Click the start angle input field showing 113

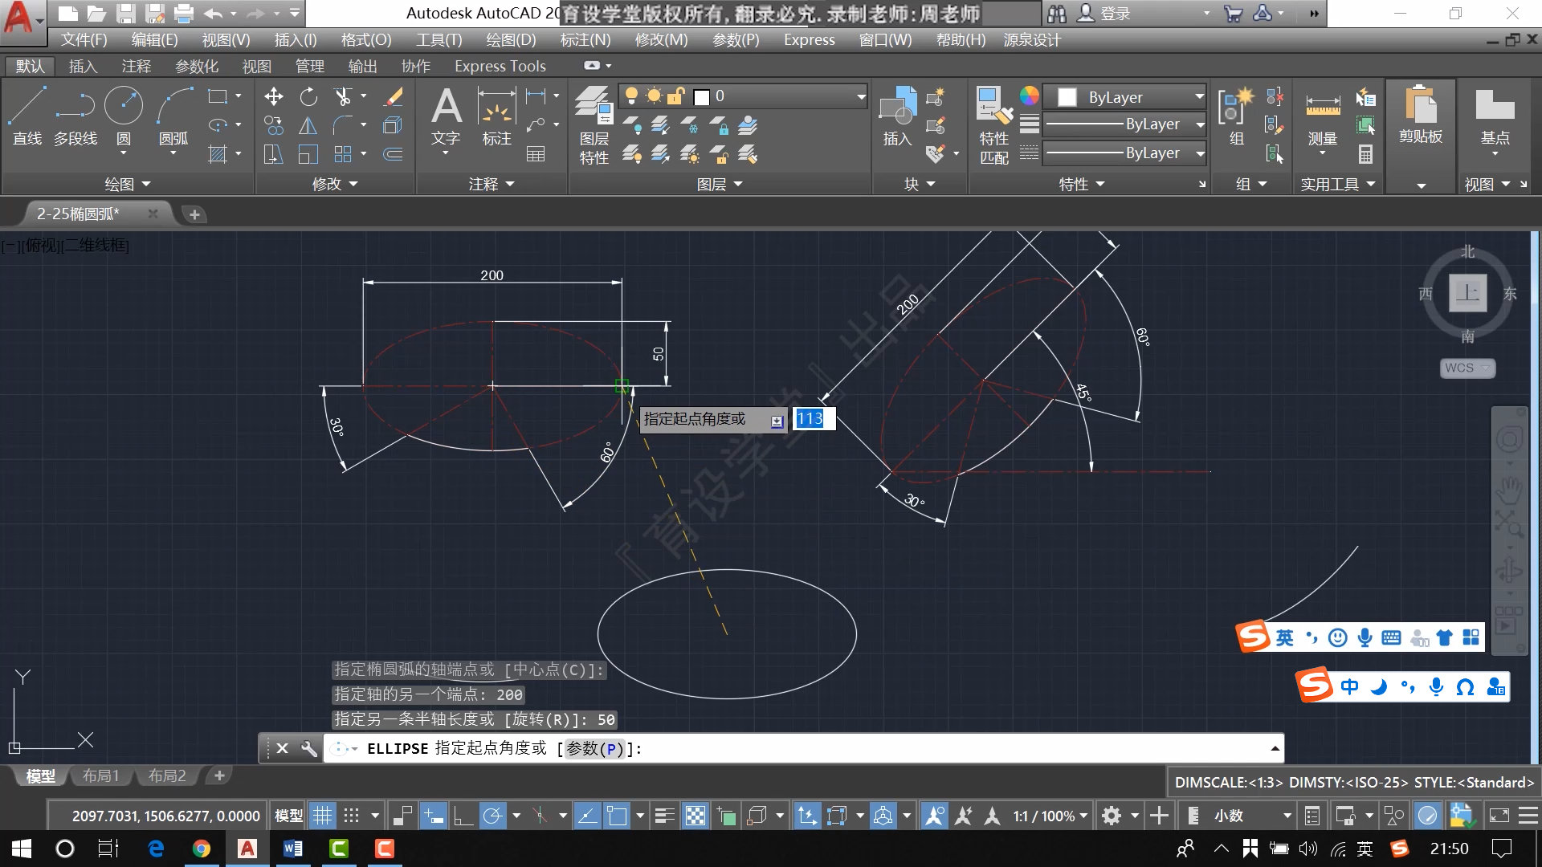[814, 419]
